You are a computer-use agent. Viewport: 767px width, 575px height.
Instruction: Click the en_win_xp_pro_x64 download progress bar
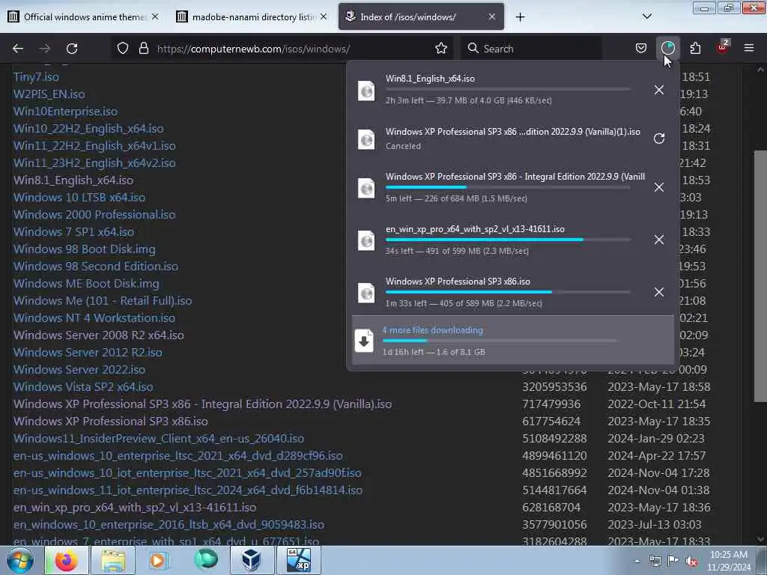508,240
